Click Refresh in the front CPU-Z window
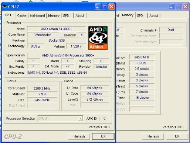The height and width of the screenshot is (143, 190). click(79, 136)
